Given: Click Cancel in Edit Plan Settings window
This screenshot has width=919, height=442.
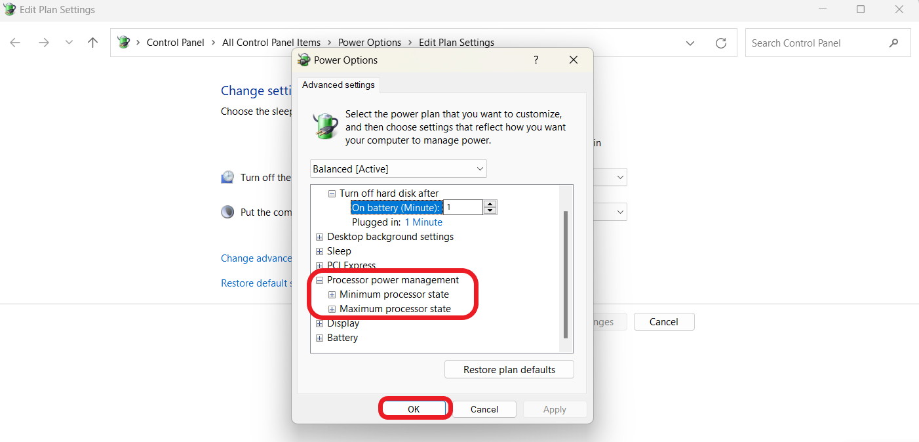Looking at the screenshot, I should click(664, 322).
